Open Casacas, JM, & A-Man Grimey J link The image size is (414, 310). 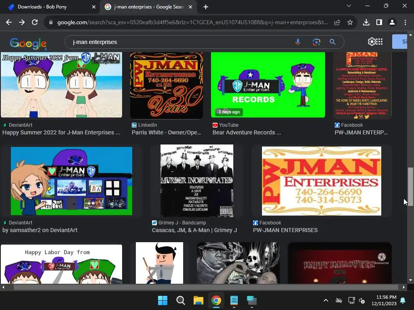pos(194,230)
